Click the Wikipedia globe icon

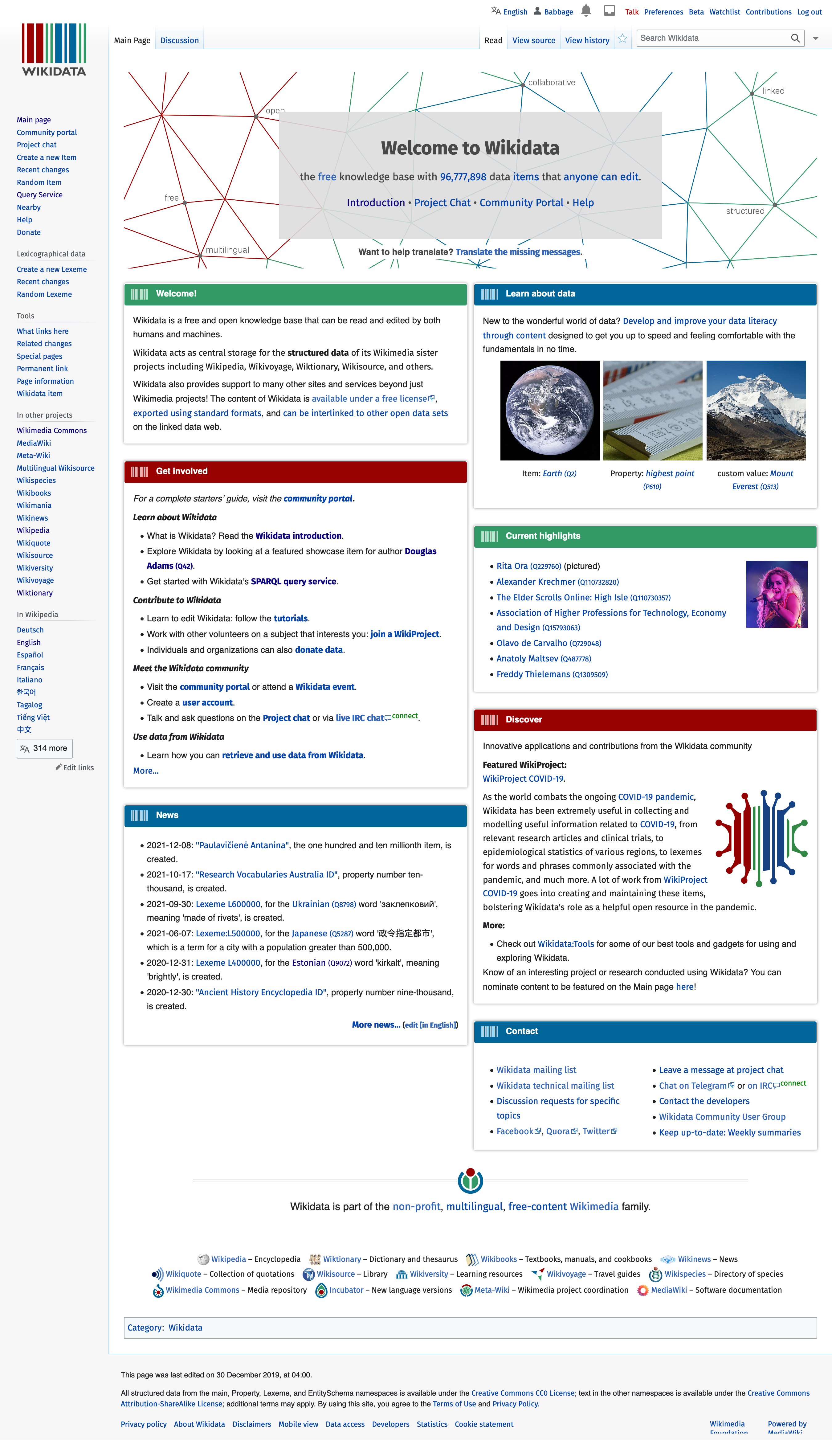(203, 1259)
